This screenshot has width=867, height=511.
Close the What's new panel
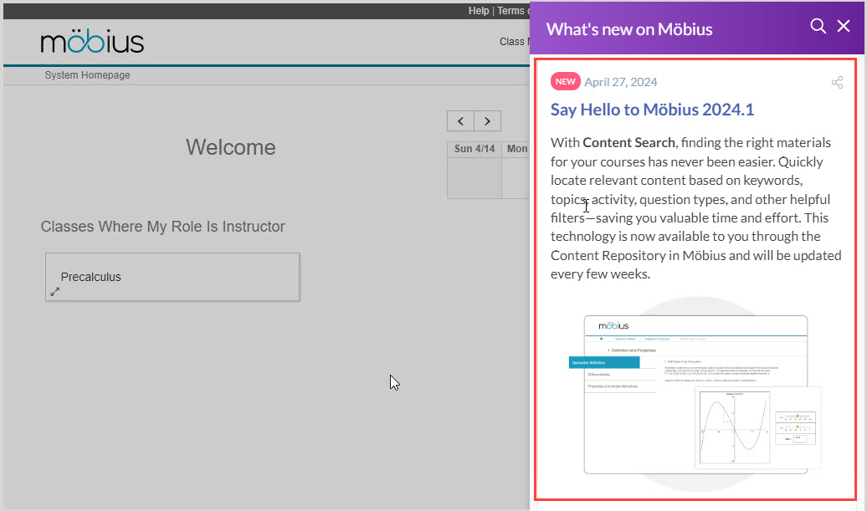coord(844,26)
